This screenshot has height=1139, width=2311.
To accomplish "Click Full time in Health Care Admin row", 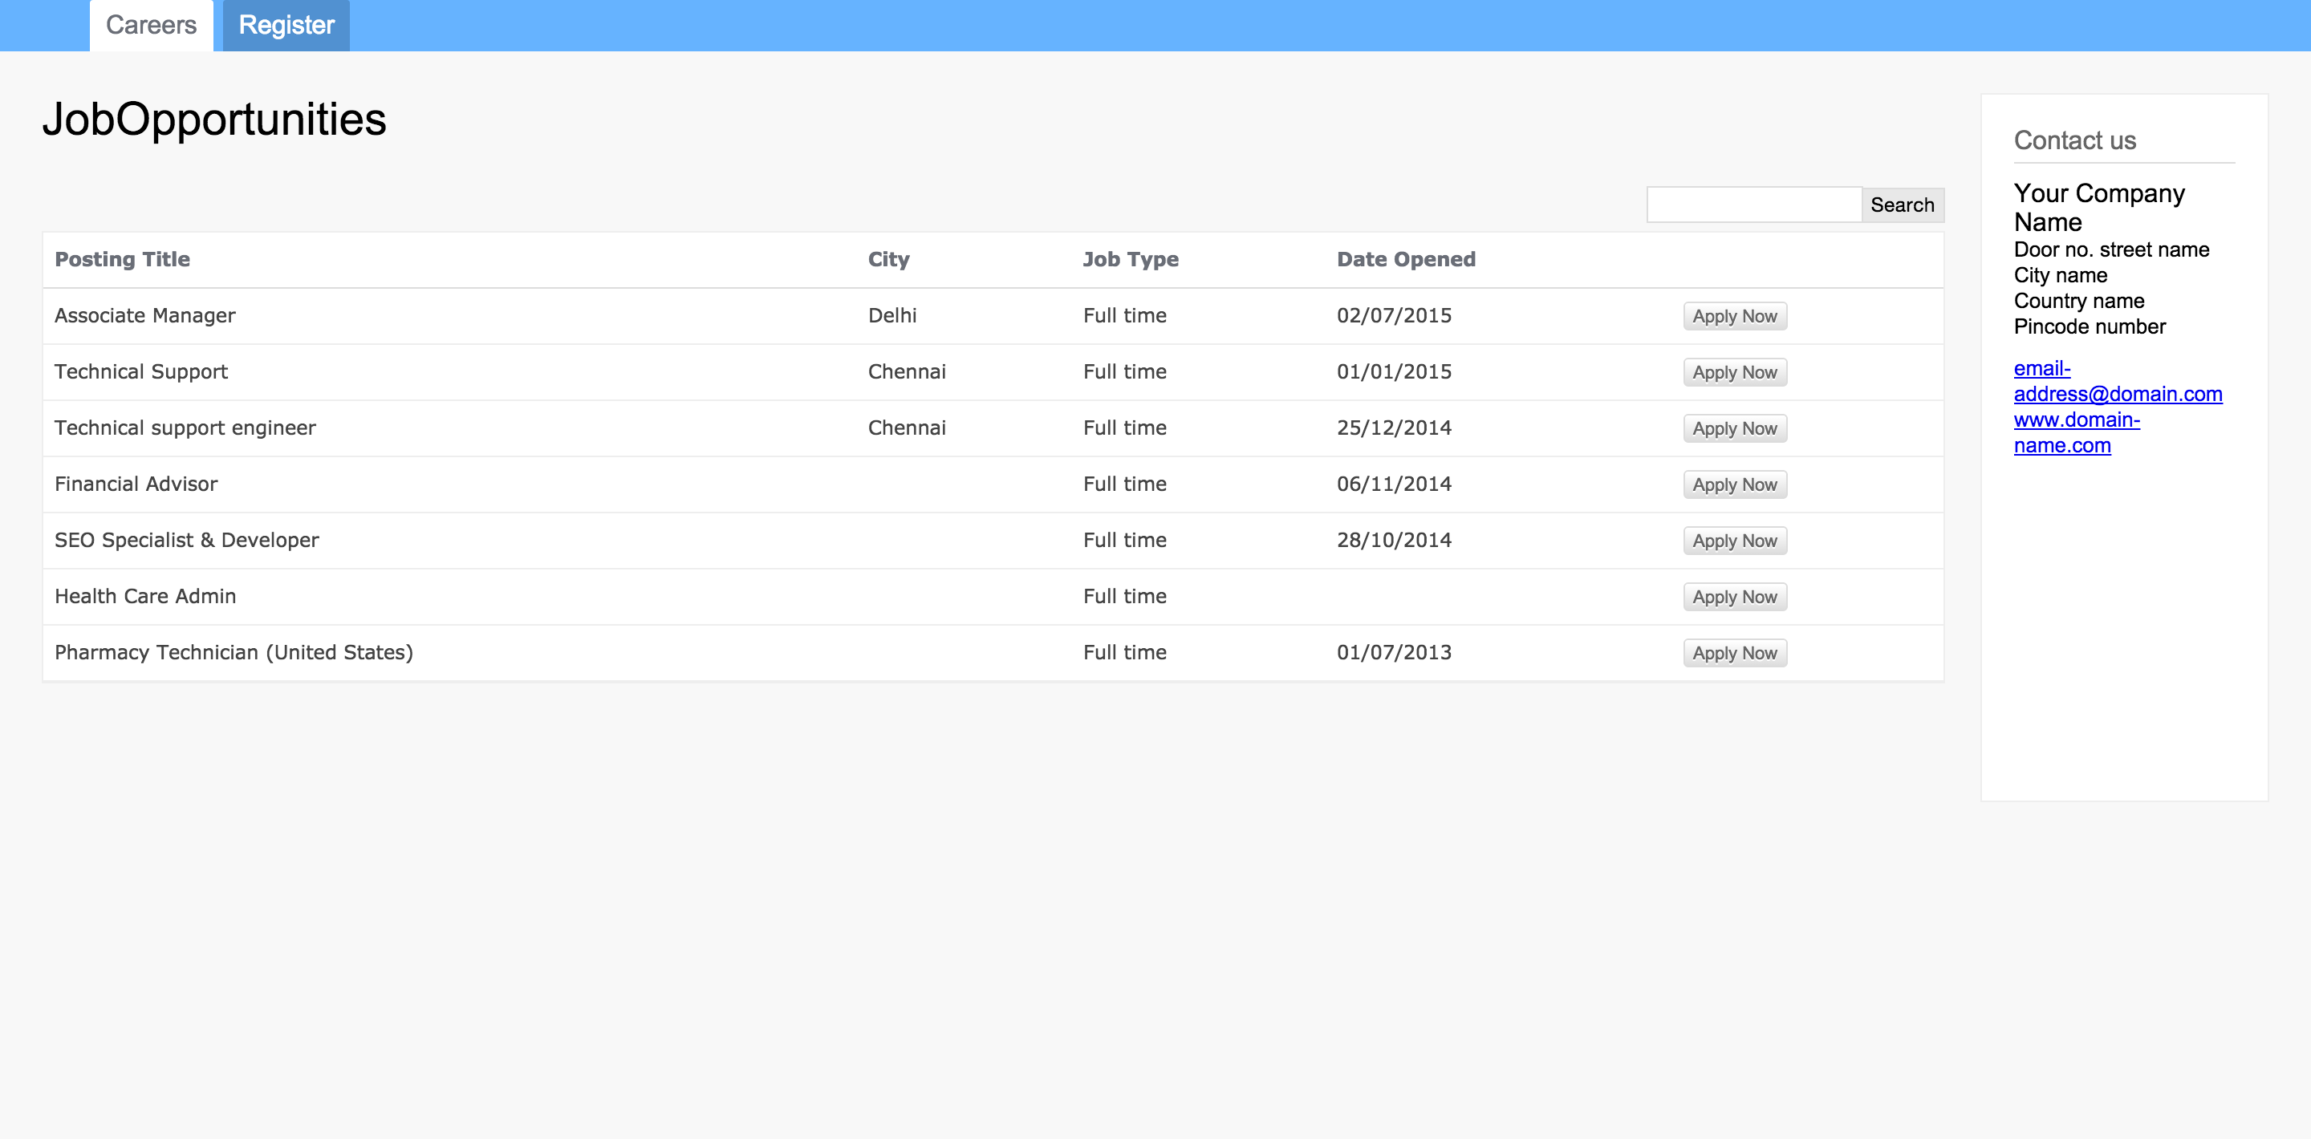I will click(x=1124, y=597).
